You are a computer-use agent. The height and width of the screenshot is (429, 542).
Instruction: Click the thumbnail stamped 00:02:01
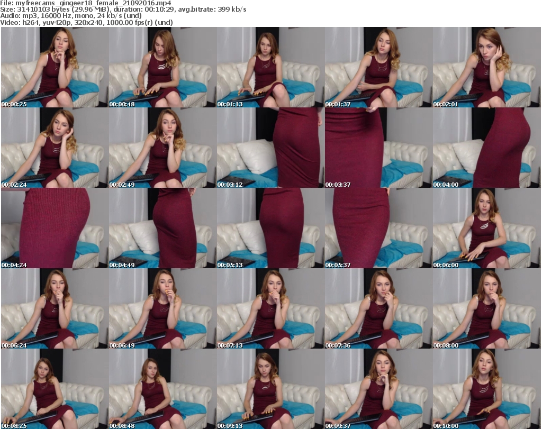(487, 67)
